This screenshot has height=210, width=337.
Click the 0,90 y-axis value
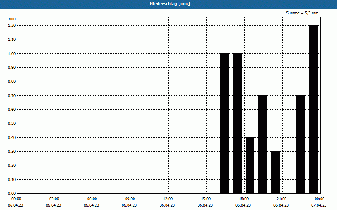point(12,68)
